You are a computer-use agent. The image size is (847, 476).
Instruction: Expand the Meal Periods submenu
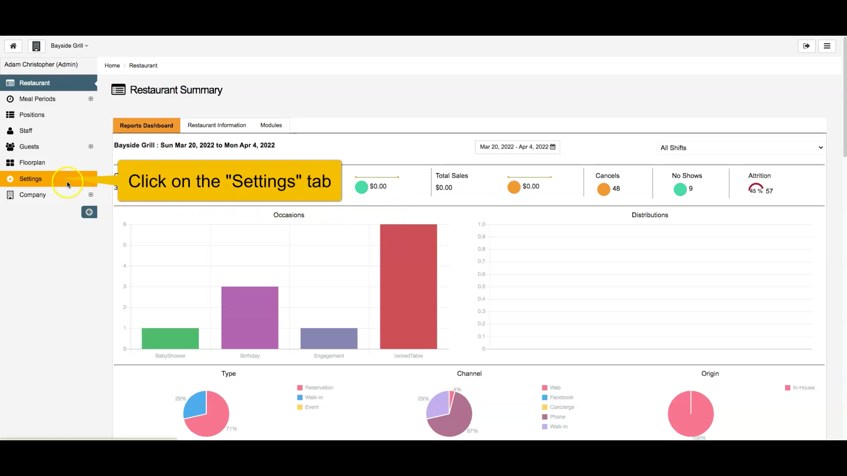(91, 99)
